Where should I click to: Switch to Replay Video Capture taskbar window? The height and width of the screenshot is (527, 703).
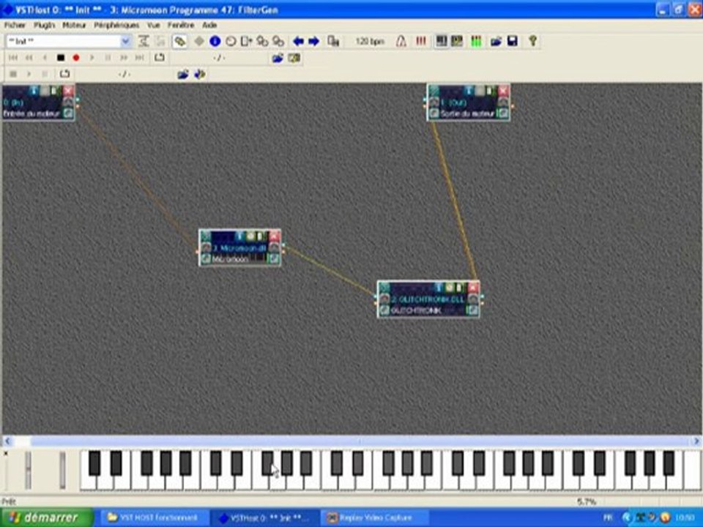coord(375,517)
